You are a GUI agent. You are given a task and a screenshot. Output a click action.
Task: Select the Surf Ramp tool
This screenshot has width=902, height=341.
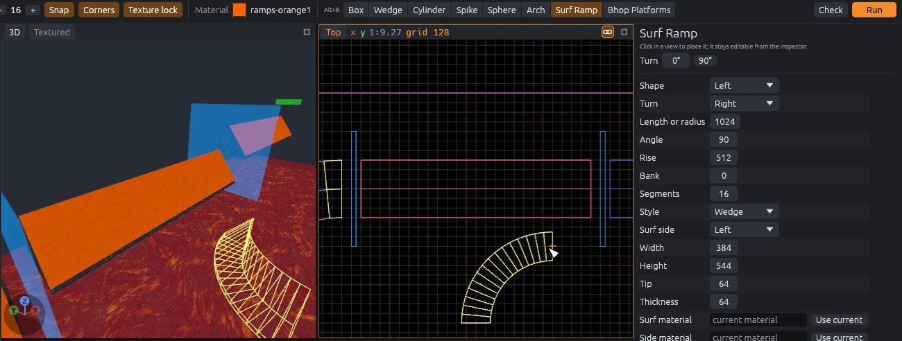point(577,10)
